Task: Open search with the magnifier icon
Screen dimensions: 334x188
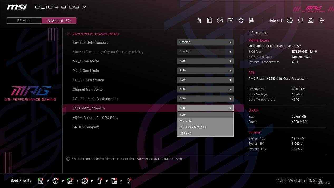Action: point(300,21)
